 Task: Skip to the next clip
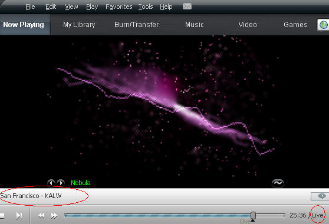click(x=19, y=216)
